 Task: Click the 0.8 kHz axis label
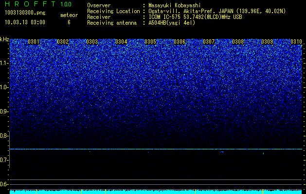pos(4,136)
